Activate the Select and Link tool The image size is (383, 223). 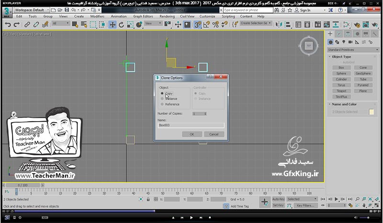27,24
